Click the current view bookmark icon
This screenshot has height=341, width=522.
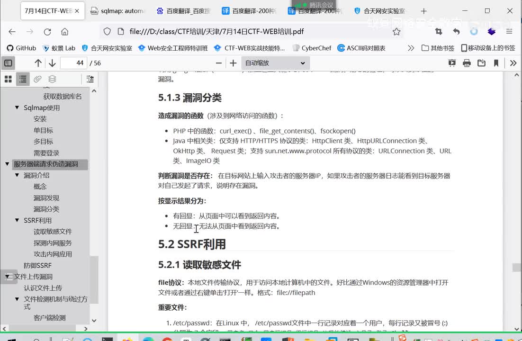point(496,63)
